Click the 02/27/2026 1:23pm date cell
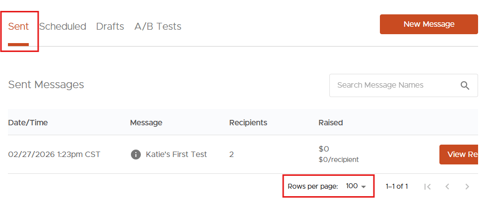The width and height of the screenshot is (489, 210). click(54, 155)
